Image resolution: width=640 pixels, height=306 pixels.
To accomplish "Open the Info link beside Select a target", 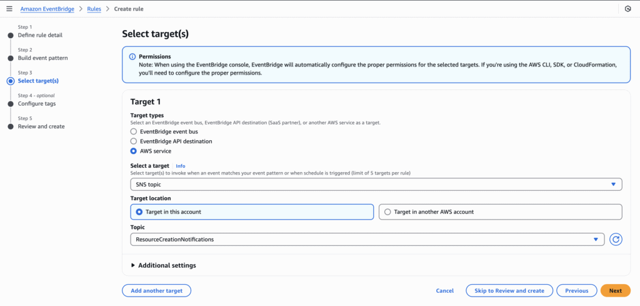I will 181,166.
